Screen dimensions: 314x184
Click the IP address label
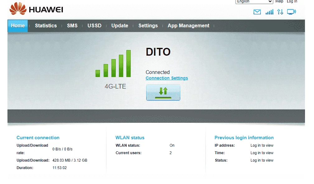click(x=225, y=145)
